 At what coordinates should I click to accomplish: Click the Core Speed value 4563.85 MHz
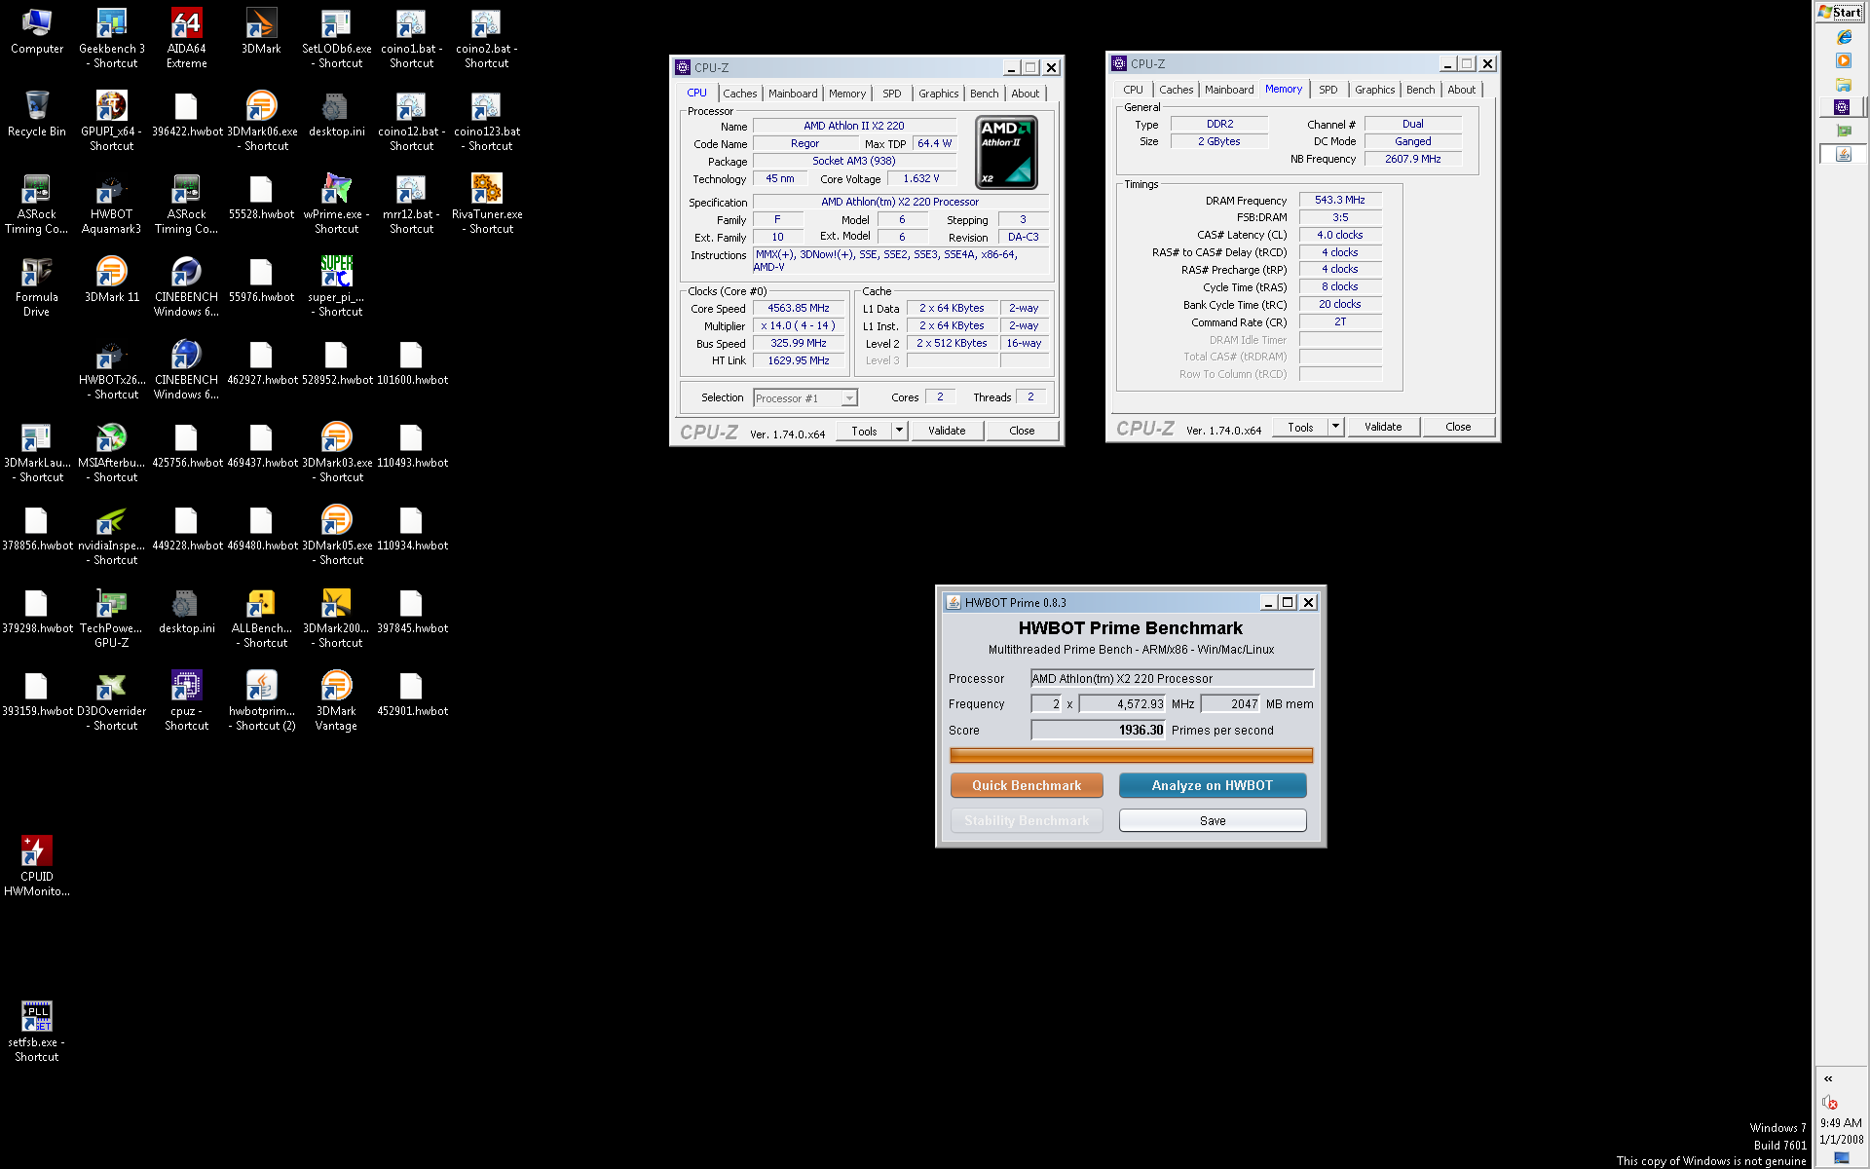799,308
